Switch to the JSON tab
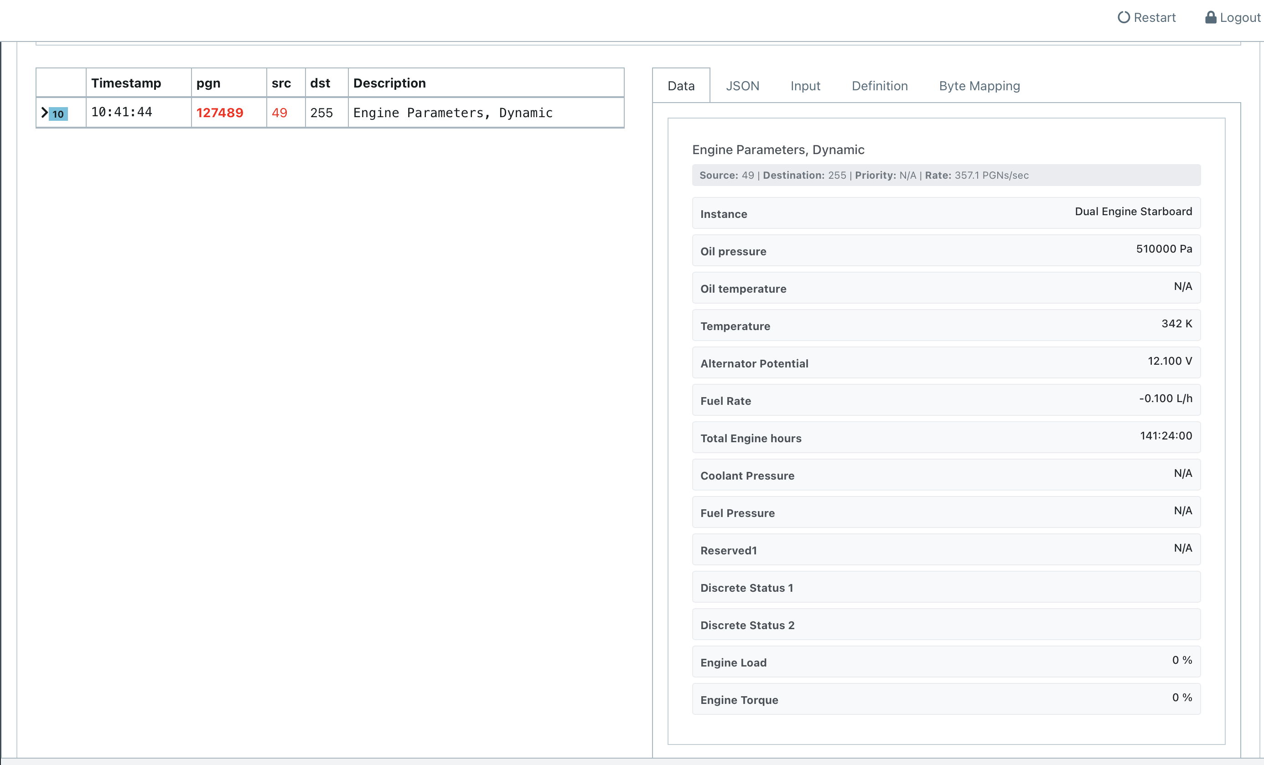1264x765 pixels. coord(742,86)
